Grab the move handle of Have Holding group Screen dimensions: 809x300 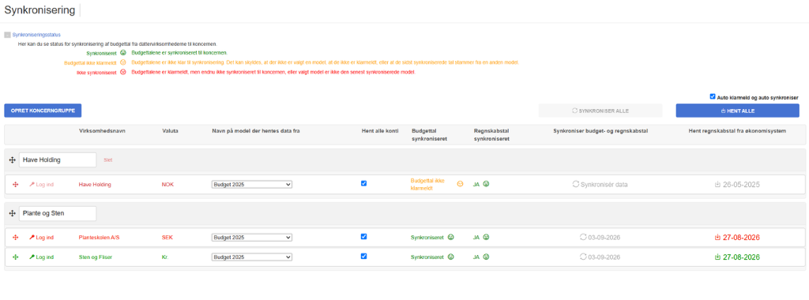tap(12, 160)
